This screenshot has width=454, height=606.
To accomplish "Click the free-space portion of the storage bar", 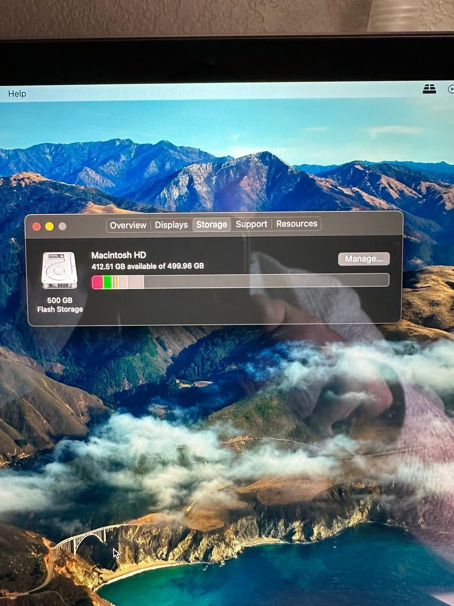I will click(266, 281).
